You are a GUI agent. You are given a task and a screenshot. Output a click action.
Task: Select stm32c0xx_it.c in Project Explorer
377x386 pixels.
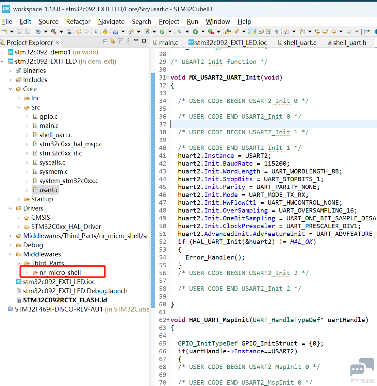(x=58, y=153)
